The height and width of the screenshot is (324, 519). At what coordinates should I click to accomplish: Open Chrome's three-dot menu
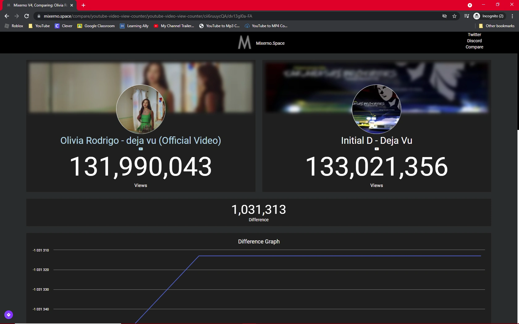pos(512,16)
